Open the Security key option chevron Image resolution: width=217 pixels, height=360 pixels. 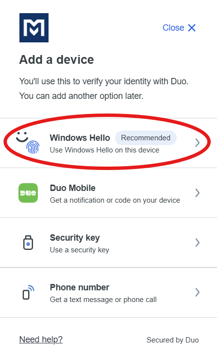(x=197, y=243)
